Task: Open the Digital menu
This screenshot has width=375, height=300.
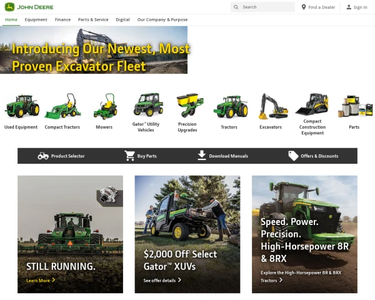Action: pyautogui.click(x=122, y=19)
